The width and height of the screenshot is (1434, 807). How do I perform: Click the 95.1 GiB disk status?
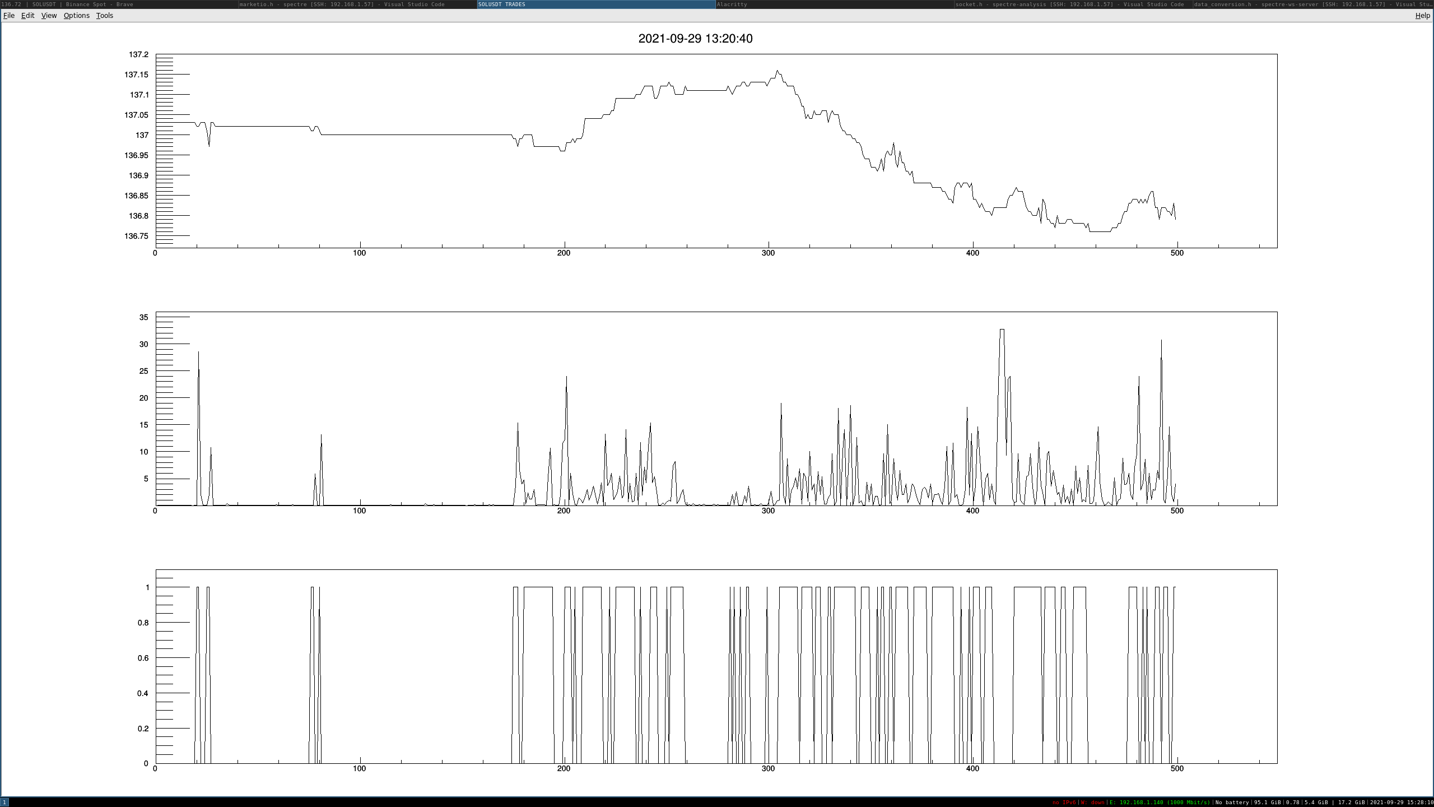tap(1267, 803)
